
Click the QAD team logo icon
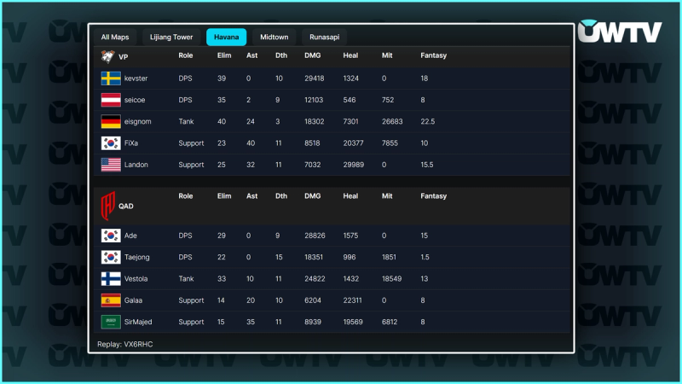click(108, 206)
